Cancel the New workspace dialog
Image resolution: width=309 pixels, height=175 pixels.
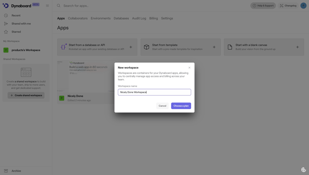click(x=162, y=106)
